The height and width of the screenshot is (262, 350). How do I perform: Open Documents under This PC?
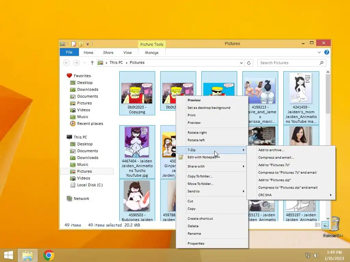click(84, 151)
